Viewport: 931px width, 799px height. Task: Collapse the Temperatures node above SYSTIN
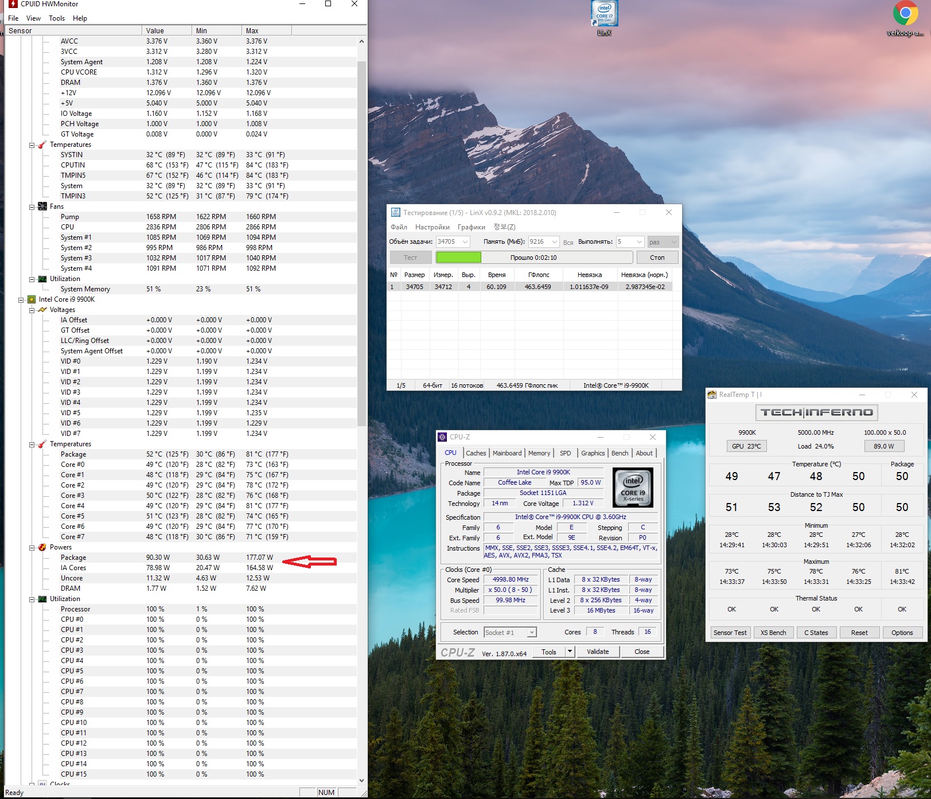(x=32, y=145)
